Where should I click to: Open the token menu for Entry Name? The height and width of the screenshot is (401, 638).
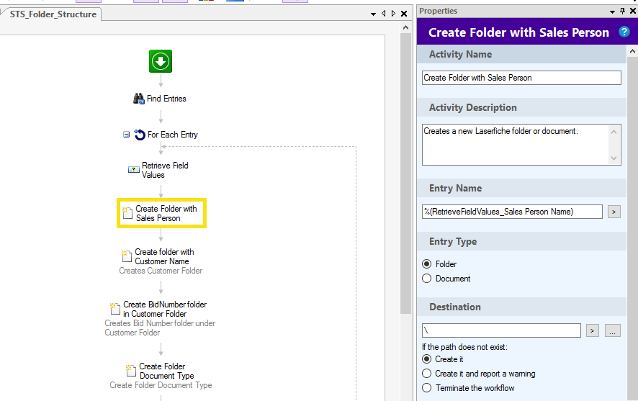point(614,212)
